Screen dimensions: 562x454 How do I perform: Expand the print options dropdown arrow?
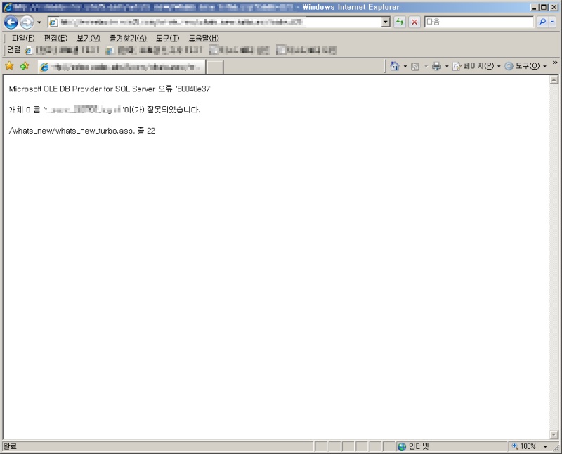pyautogui.click(x=447, y=66)
